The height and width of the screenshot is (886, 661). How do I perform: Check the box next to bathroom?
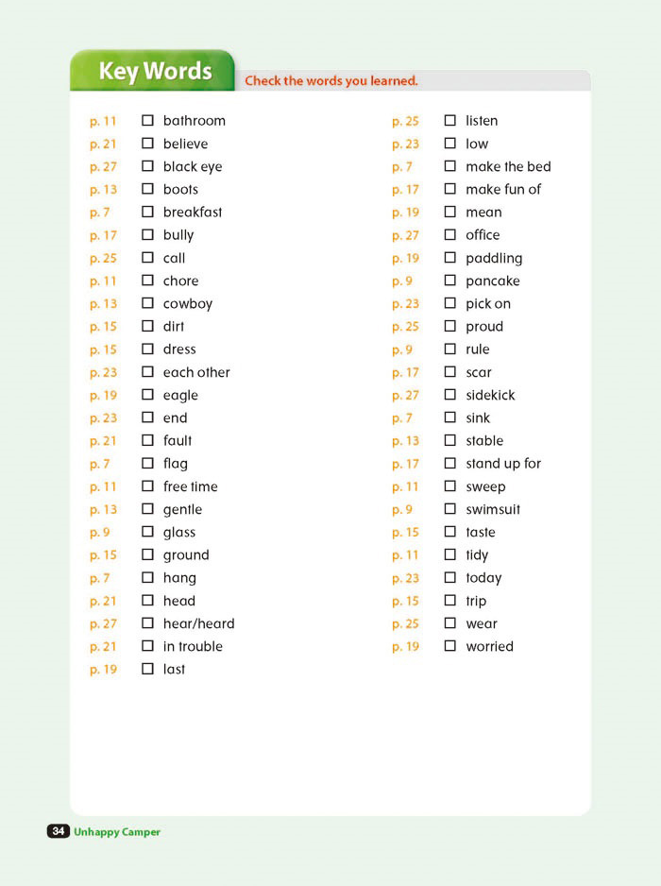147,120
